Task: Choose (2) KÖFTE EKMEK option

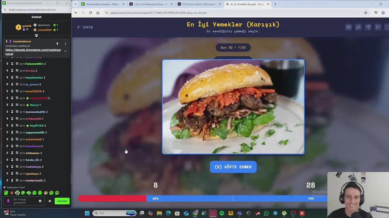Action: pyautogui.click(x=233, y=167)
